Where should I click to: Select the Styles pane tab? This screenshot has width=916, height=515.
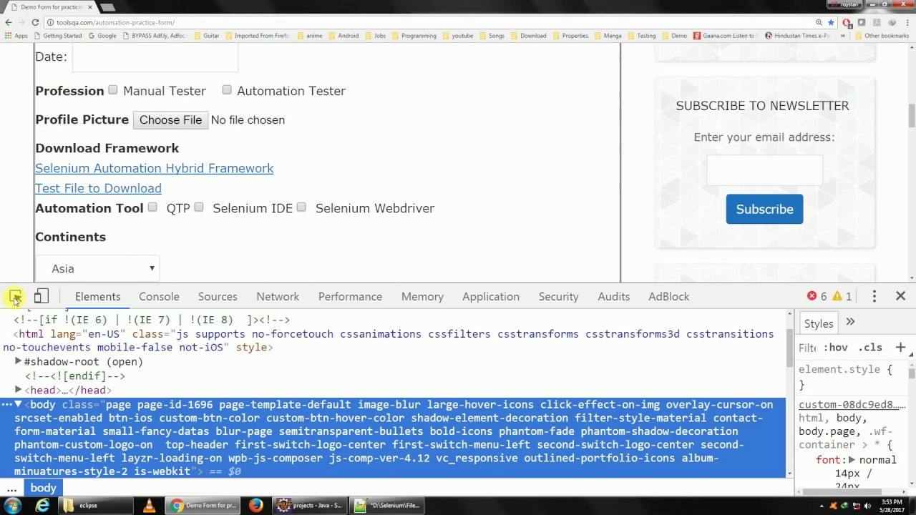pyautogui.click(x=818, y=323)
